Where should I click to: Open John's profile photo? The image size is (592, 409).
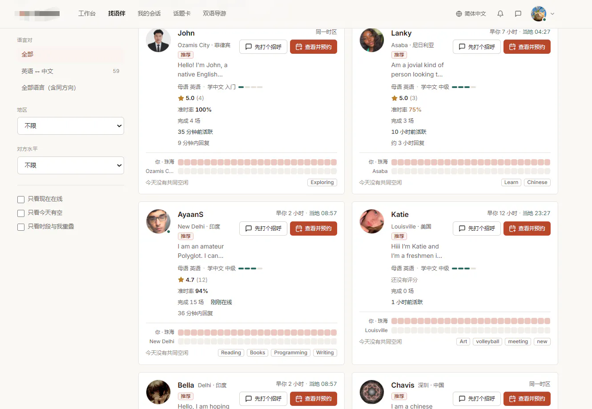click(158, 40)
